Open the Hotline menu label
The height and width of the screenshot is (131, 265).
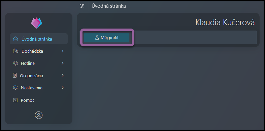[x=28, y=63]
